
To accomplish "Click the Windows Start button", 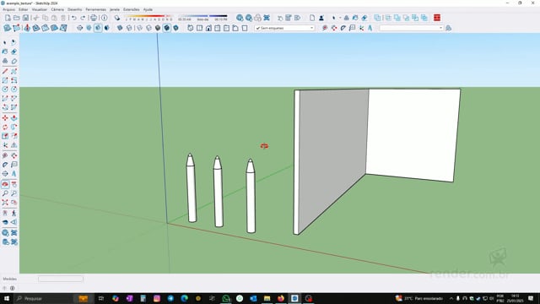I will pos(6,298).
